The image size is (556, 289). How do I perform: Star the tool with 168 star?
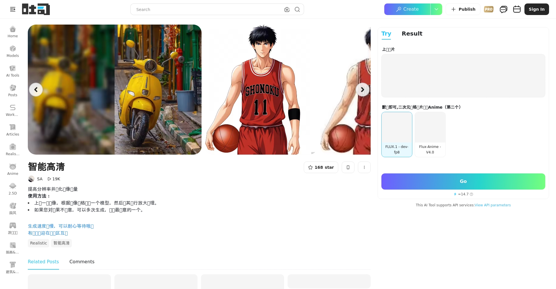[321, 167]
